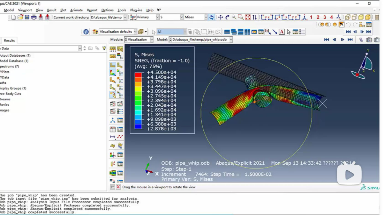Open the Model menu
The image size is (383, 215).
click(9, 10)
